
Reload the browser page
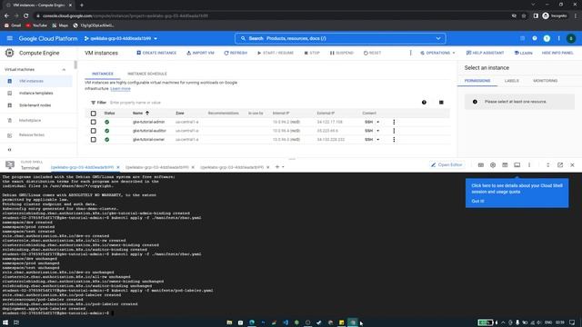point(26,16)
